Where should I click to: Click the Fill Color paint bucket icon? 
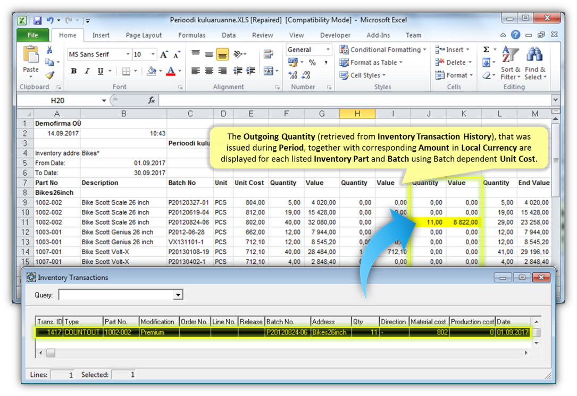151,71
